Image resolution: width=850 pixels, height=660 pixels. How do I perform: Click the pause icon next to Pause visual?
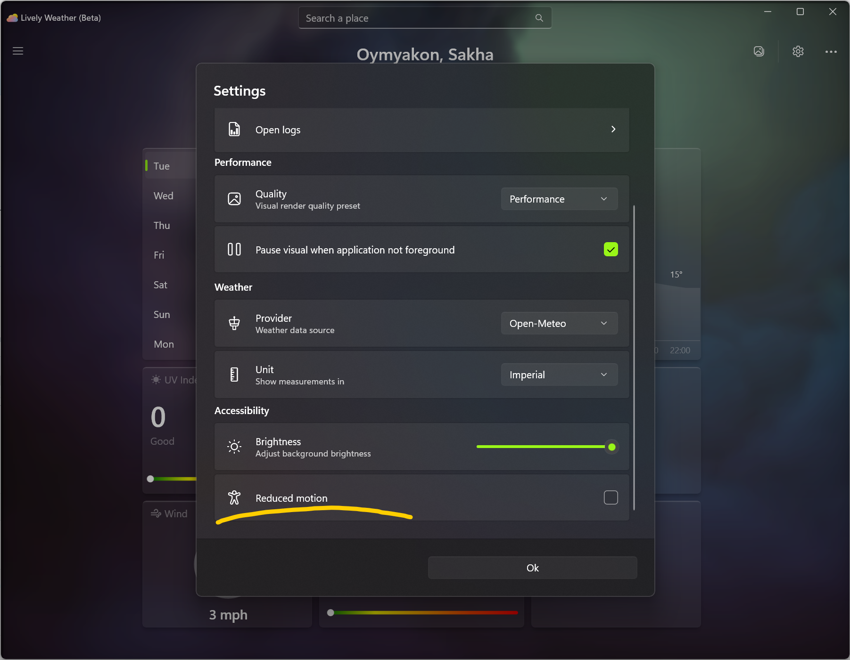234,249
